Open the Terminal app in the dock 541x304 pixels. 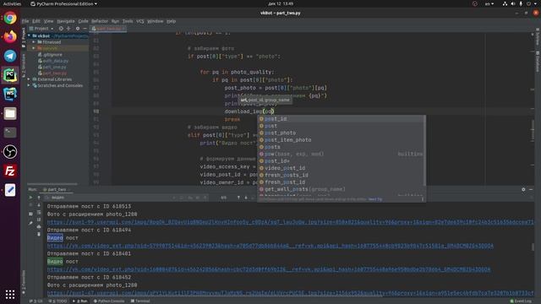point(10,133)
